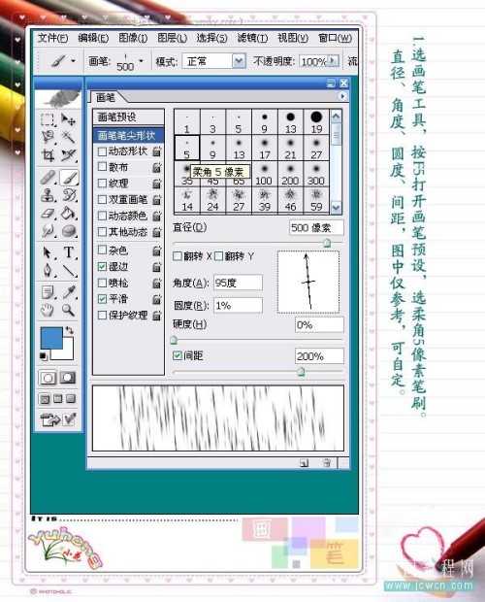Select 画笔预设 section
This screenshot has width=485, height=602.
click(x=128, y=117)
